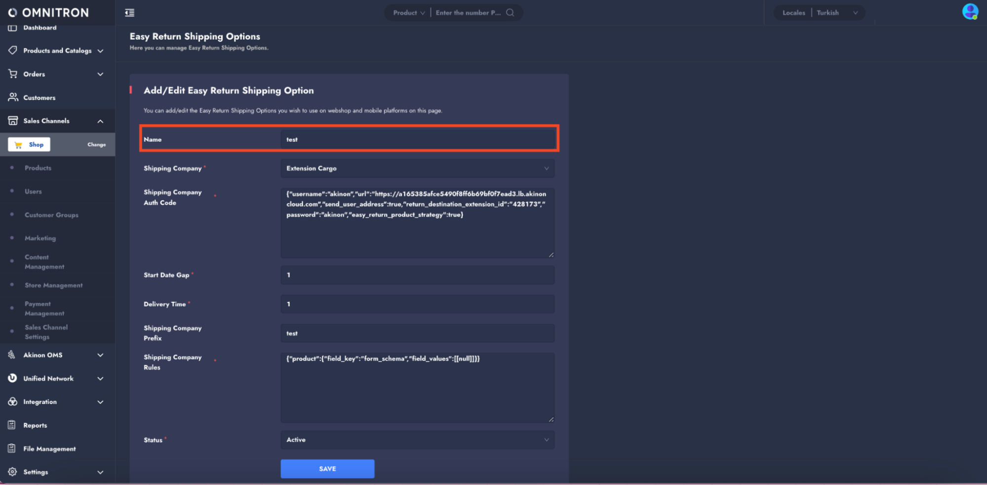Go to Store Management submenu item

[54, 285]
